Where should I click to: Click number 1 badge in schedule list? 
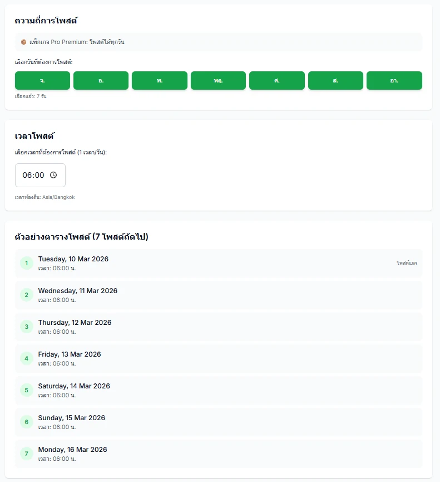pyautogui.click(x=26, y=263)
